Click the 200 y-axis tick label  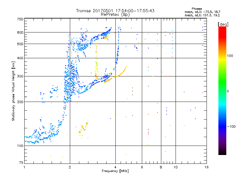(x=20, y=102)
